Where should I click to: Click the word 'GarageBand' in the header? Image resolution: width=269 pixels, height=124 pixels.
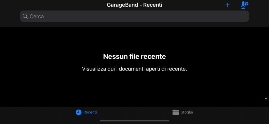pyautogui.click(x=122, y=5)
